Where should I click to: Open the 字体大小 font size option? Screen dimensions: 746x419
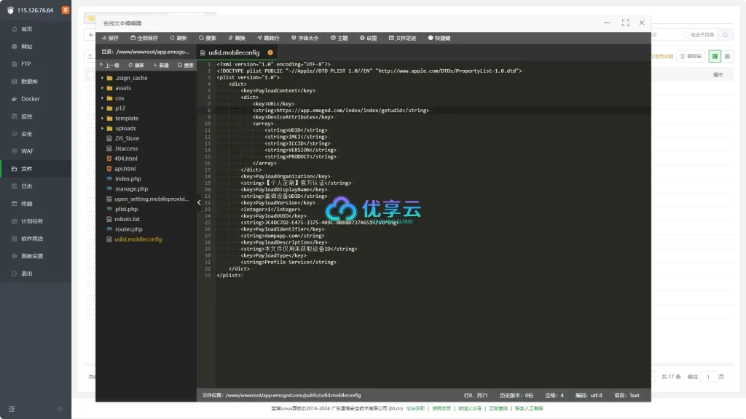(x=305, y=38)
